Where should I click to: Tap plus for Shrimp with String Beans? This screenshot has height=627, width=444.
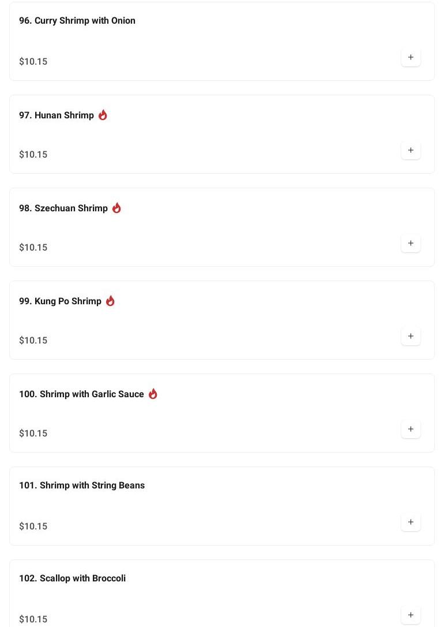point(411,522)
